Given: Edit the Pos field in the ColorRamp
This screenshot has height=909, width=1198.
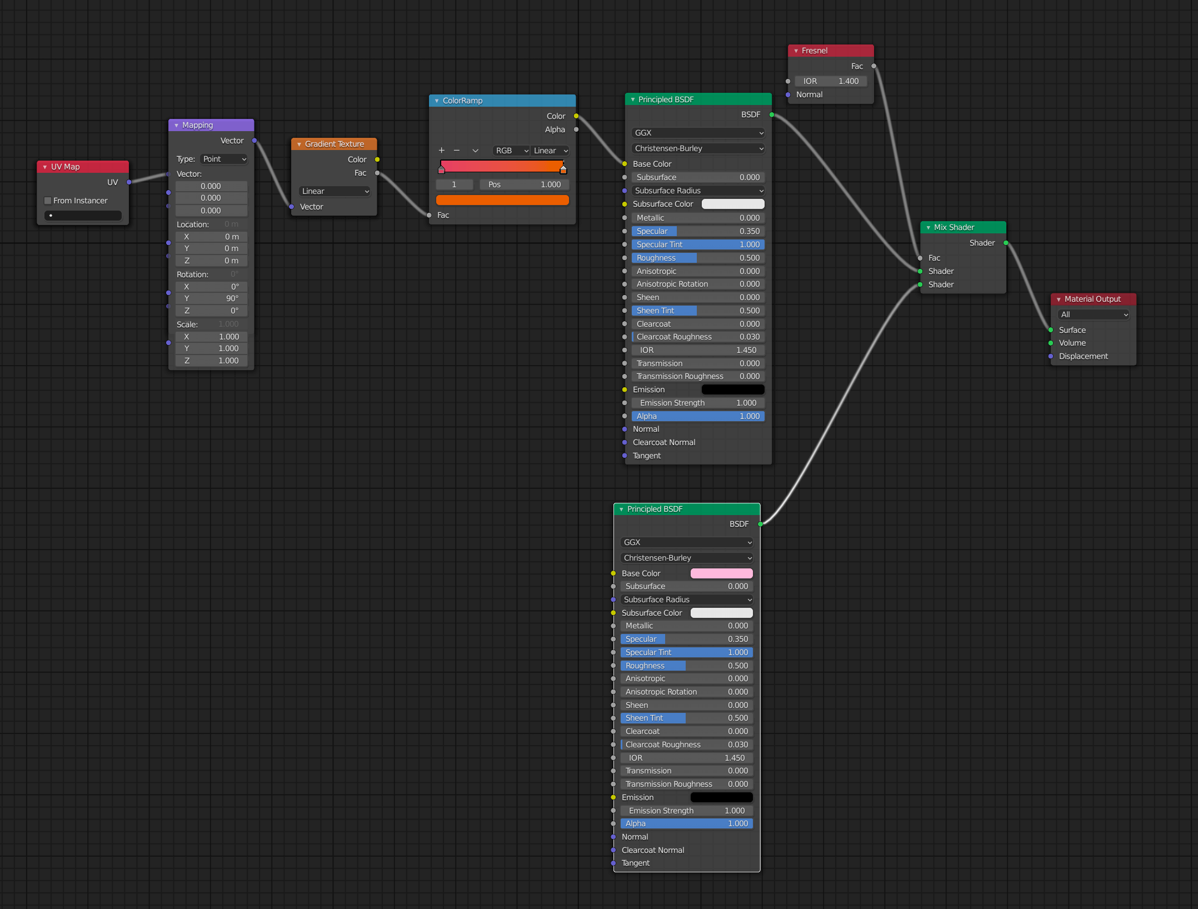Looking at the screenshot, I should coord(522,184).
